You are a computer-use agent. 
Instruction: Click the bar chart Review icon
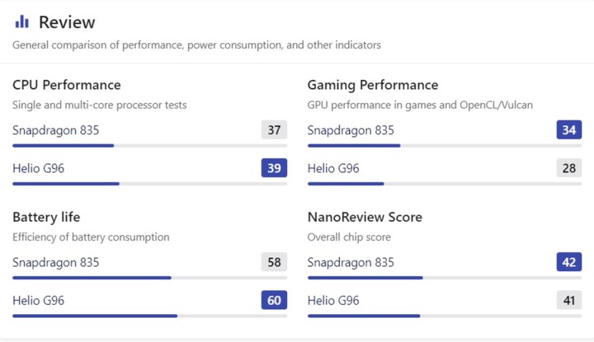(x=22, y=21)
